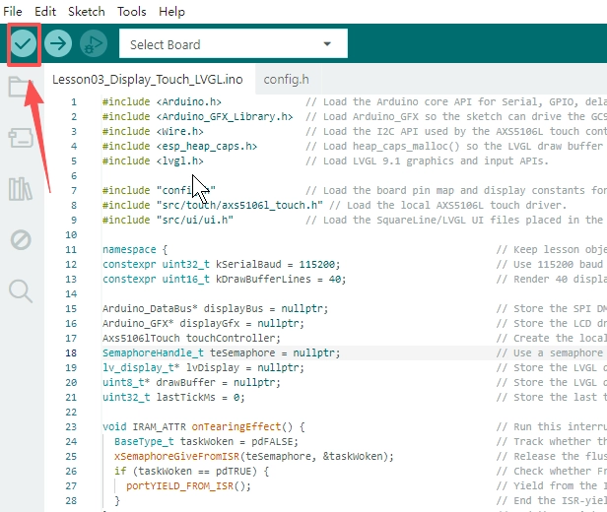Click the Upload arrow button

click(x=58, y=43)
